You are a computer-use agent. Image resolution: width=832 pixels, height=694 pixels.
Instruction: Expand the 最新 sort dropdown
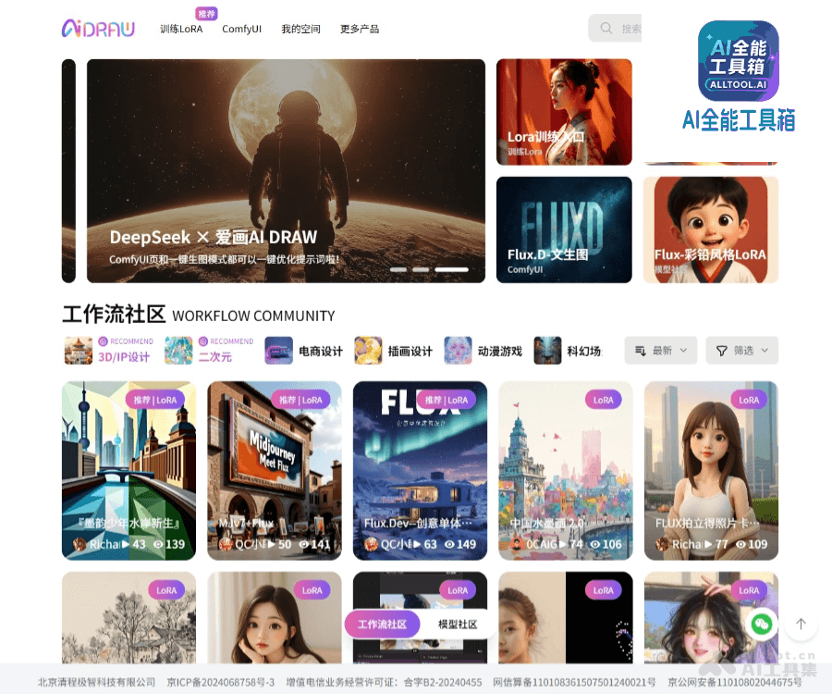[x=661, y=351]
